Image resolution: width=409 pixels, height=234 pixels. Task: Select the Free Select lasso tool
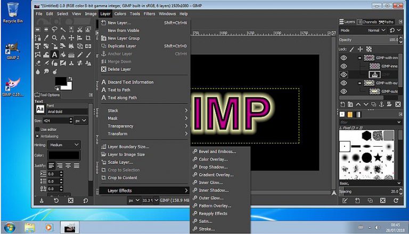coord(54,29)
